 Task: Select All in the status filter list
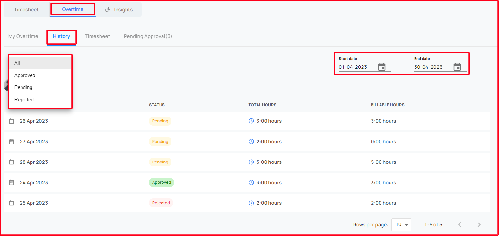[x=40, y=63]
